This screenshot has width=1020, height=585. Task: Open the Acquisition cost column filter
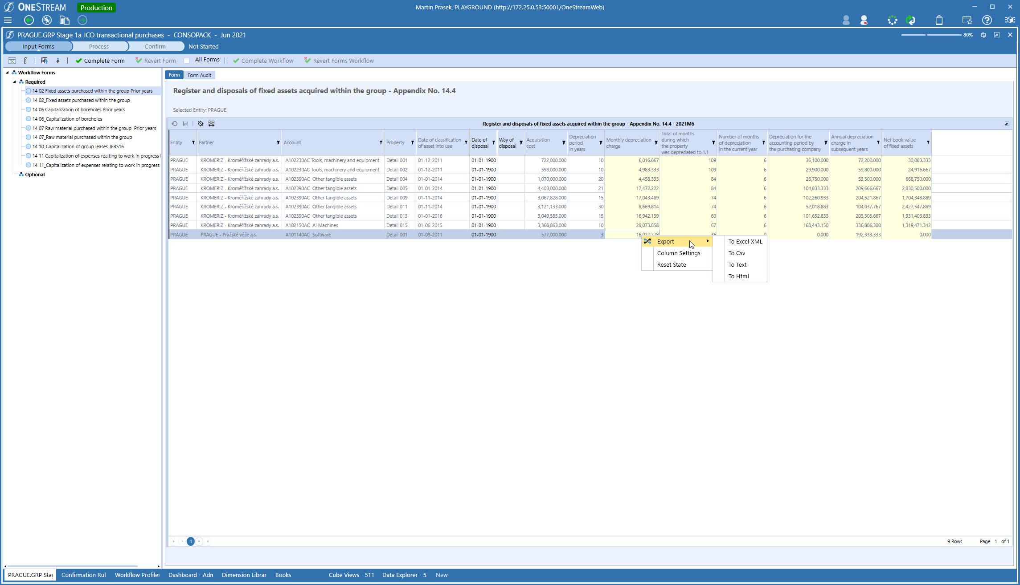click(564, 142)
